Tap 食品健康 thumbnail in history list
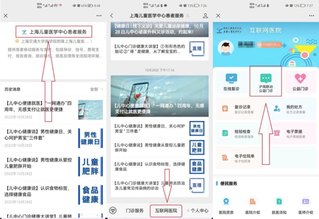Screen dimensions: 319x219 tap(90, 194)
